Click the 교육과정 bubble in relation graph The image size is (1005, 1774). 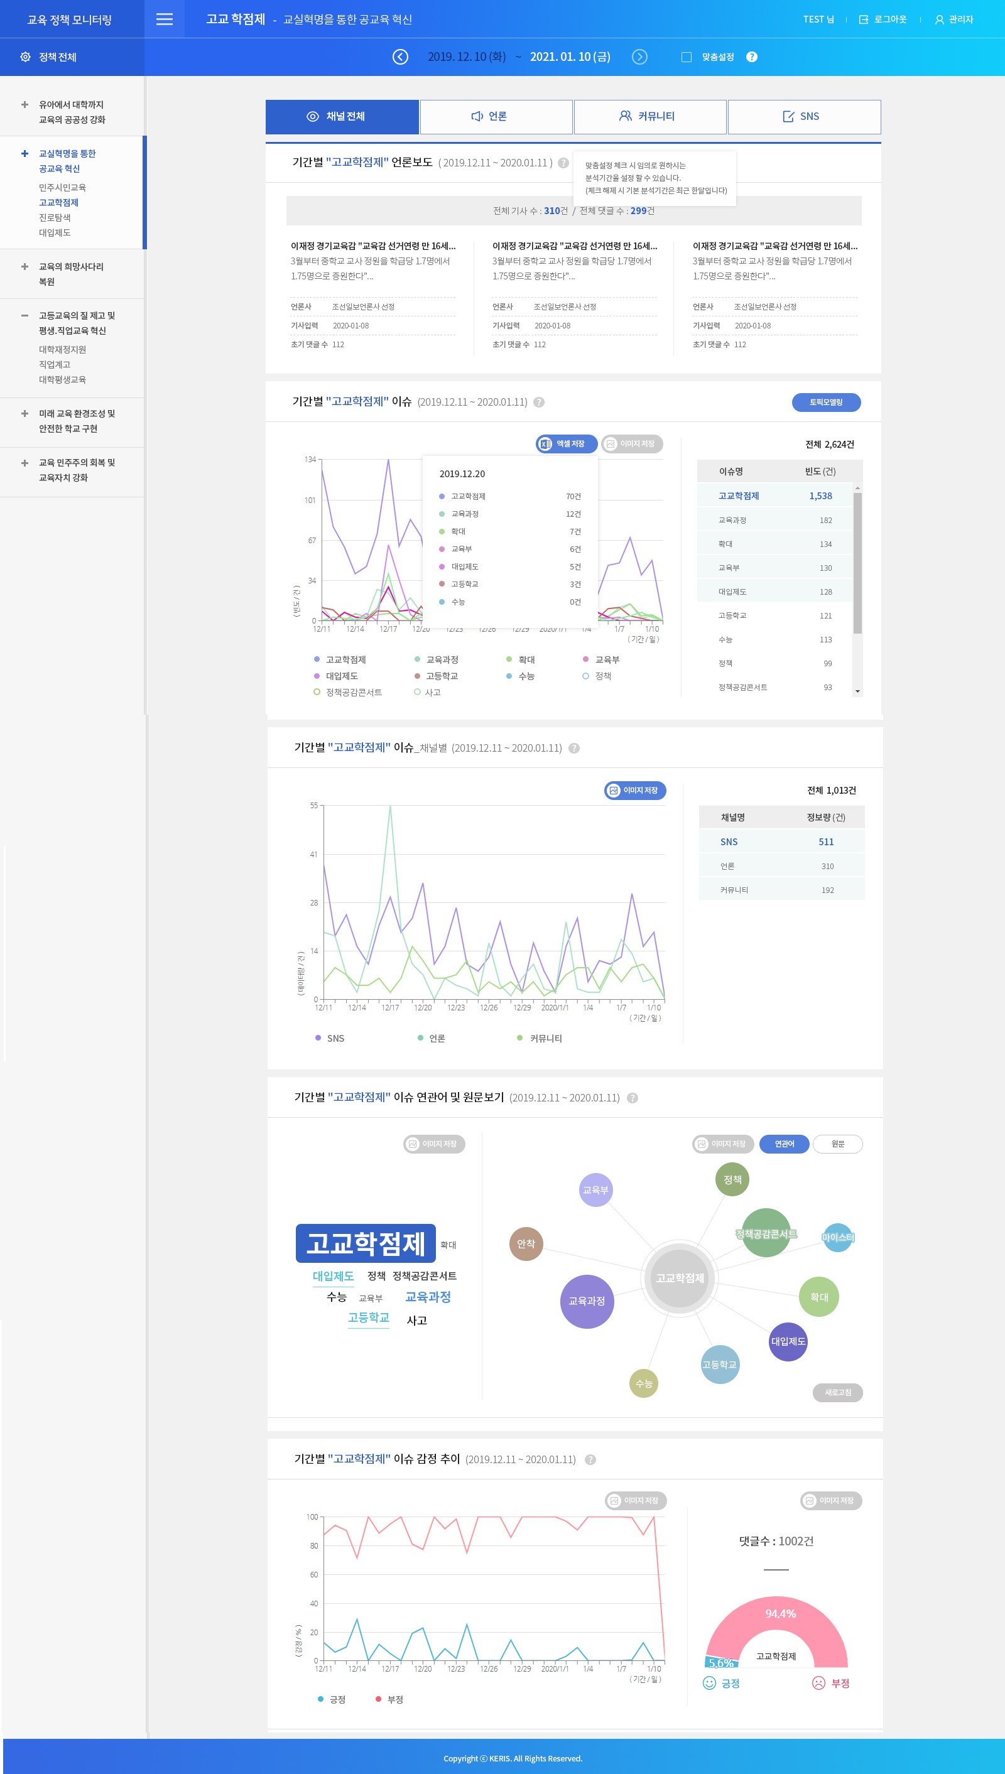click(587, 1301)
